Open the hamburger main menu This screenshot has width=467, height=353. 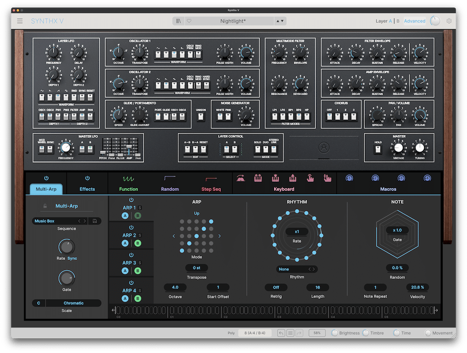pos(20,21)
